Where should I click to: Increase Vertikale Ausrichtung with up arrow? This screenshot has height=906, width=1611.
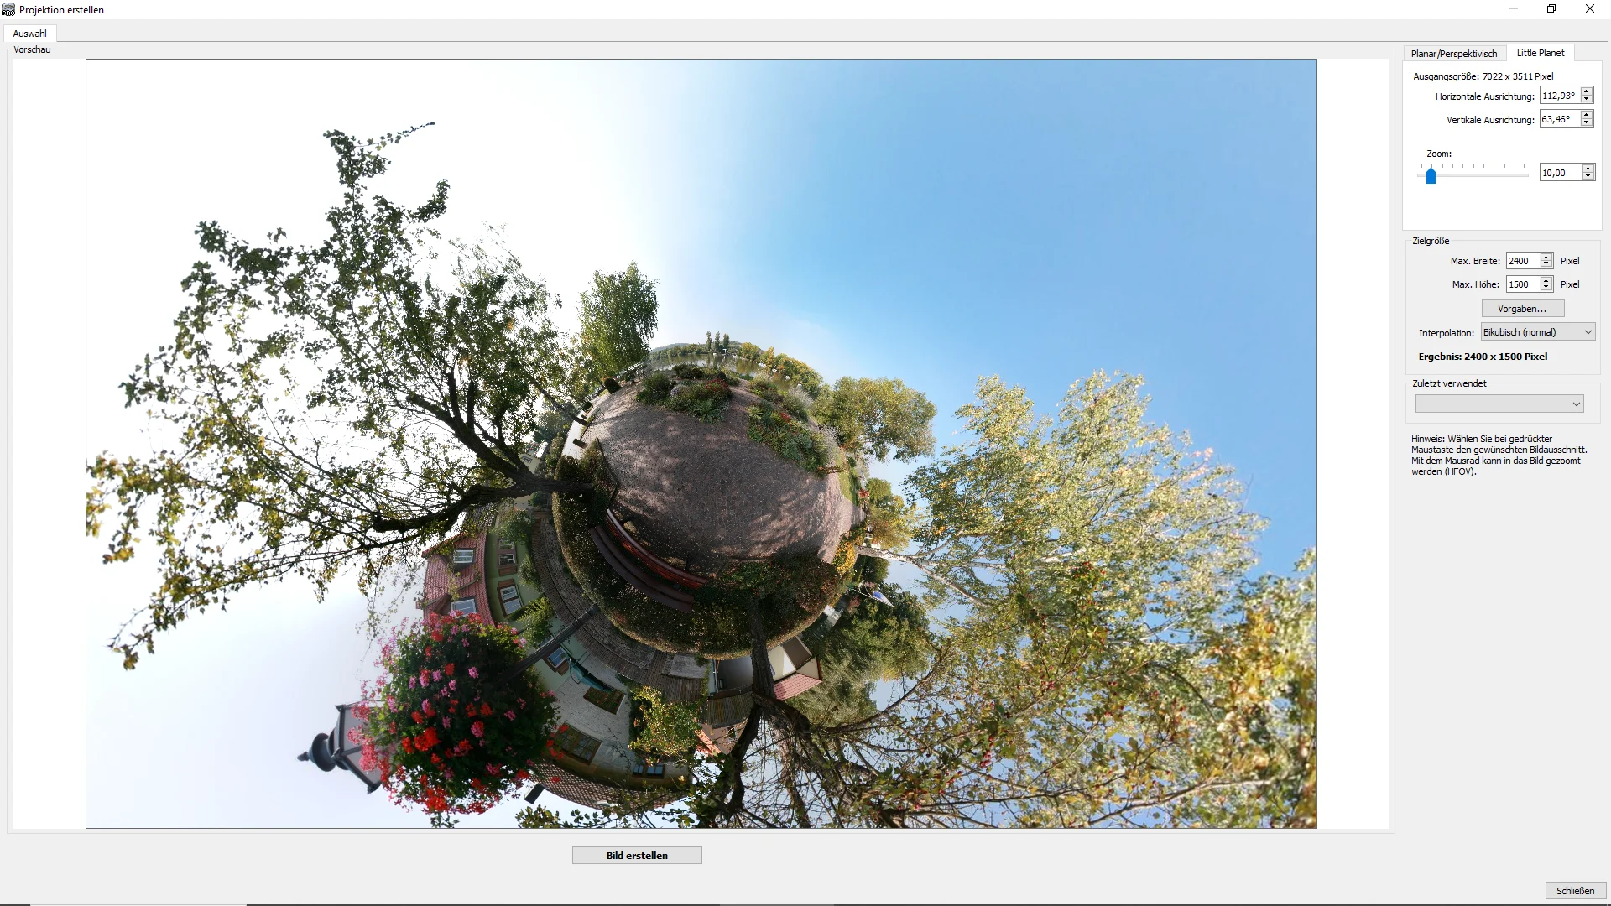[1587, 115]
